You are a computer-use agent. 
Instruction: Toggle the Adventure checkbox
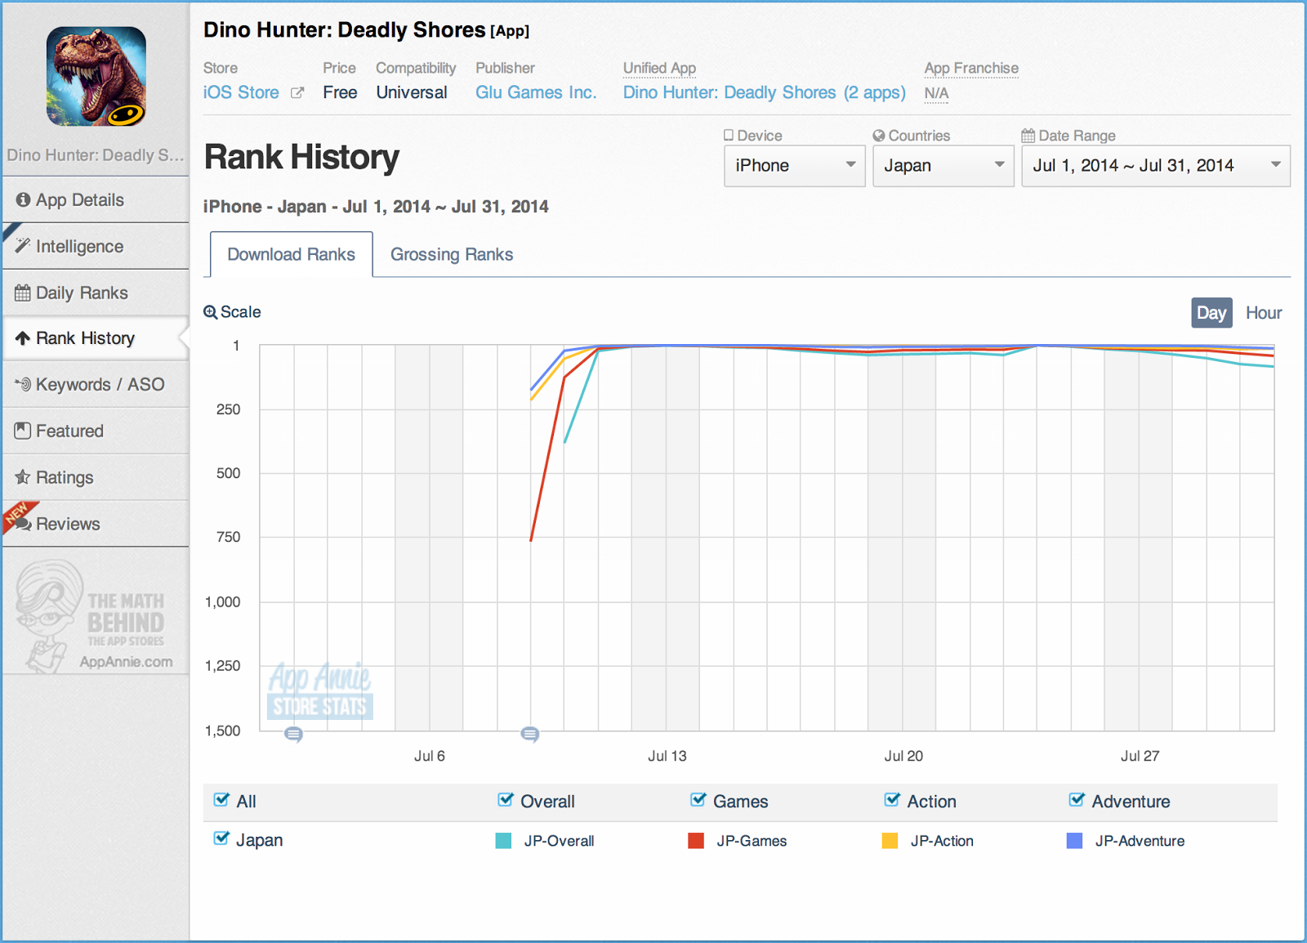[1077, 800]
